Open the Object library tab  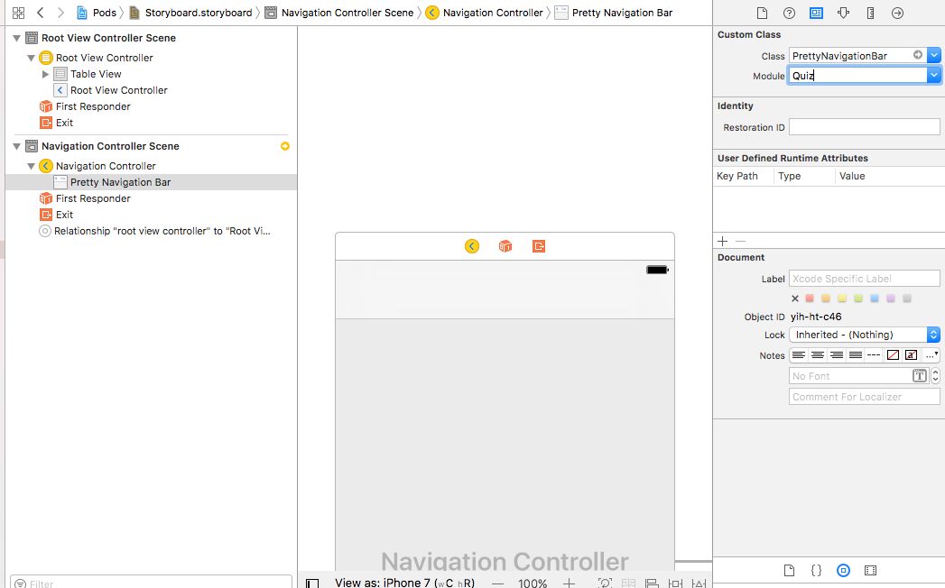[843, 571]
